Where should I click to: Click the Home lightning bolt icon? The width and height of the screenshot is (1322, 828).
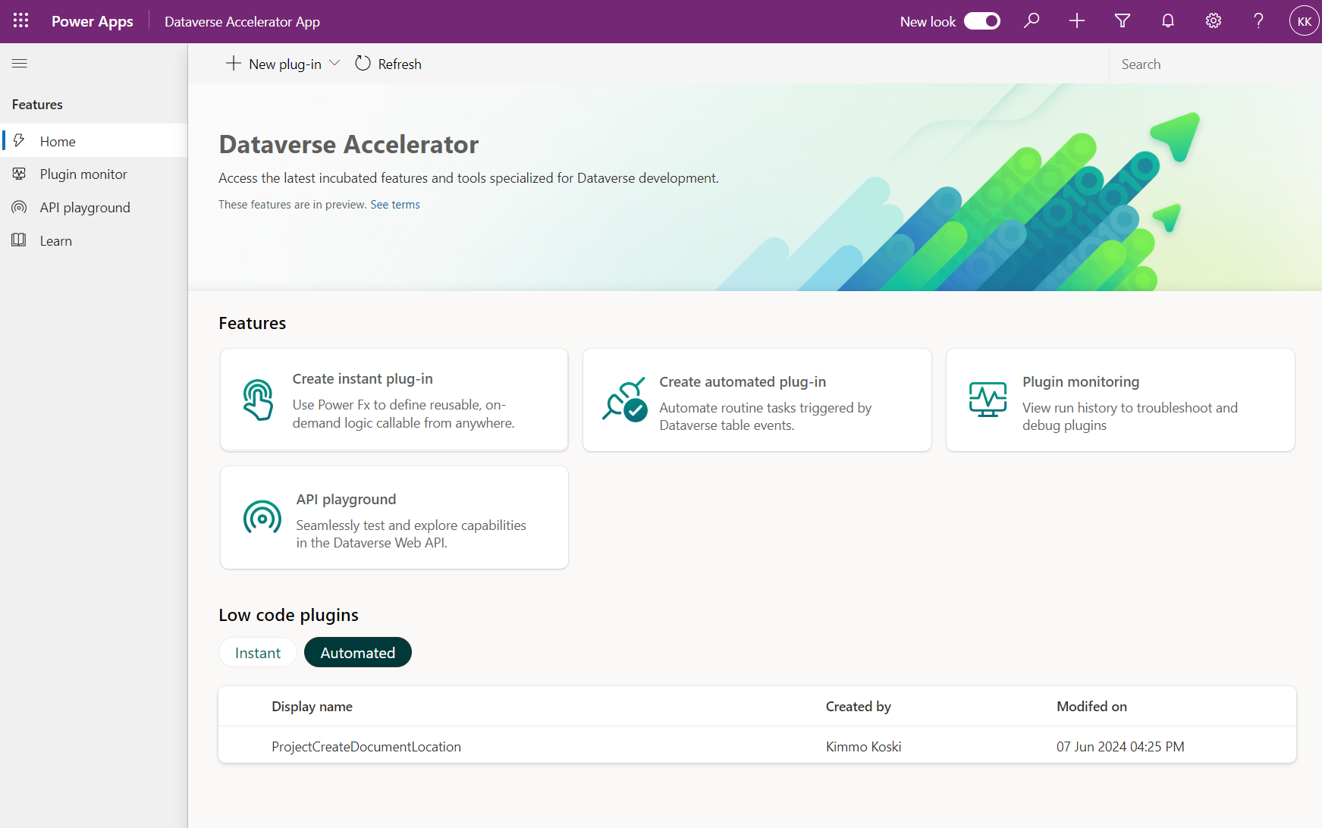coord(20,141)
